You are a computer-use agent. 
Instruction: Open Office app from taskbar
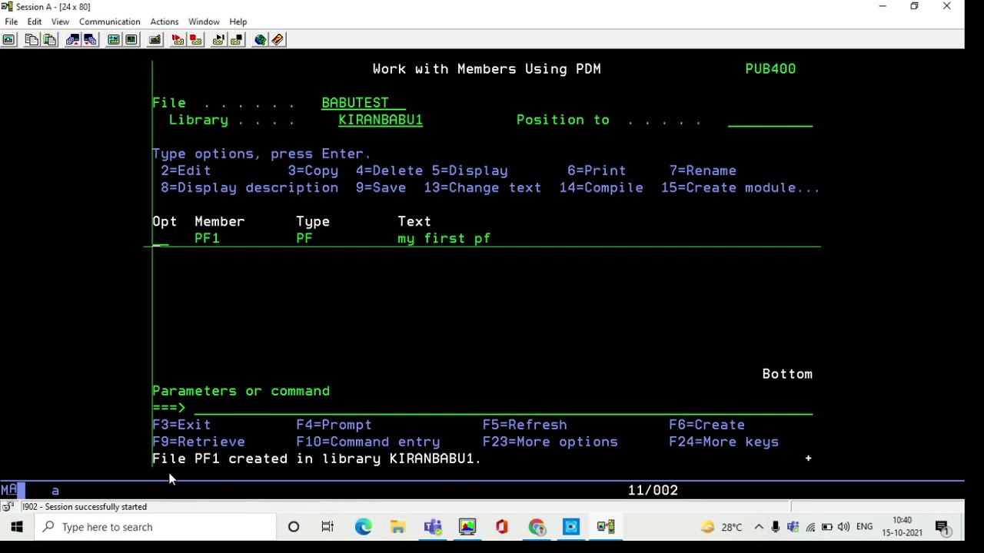pos(501,527)
